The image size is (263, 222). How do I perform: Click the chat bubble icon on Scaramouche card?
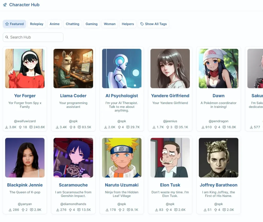[79, 210]
